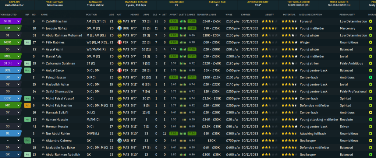Screen dimensions: 376x158
Task: Click the Argentina flag icon for Alejandro Cabrera
Action: tap(120, 141)
